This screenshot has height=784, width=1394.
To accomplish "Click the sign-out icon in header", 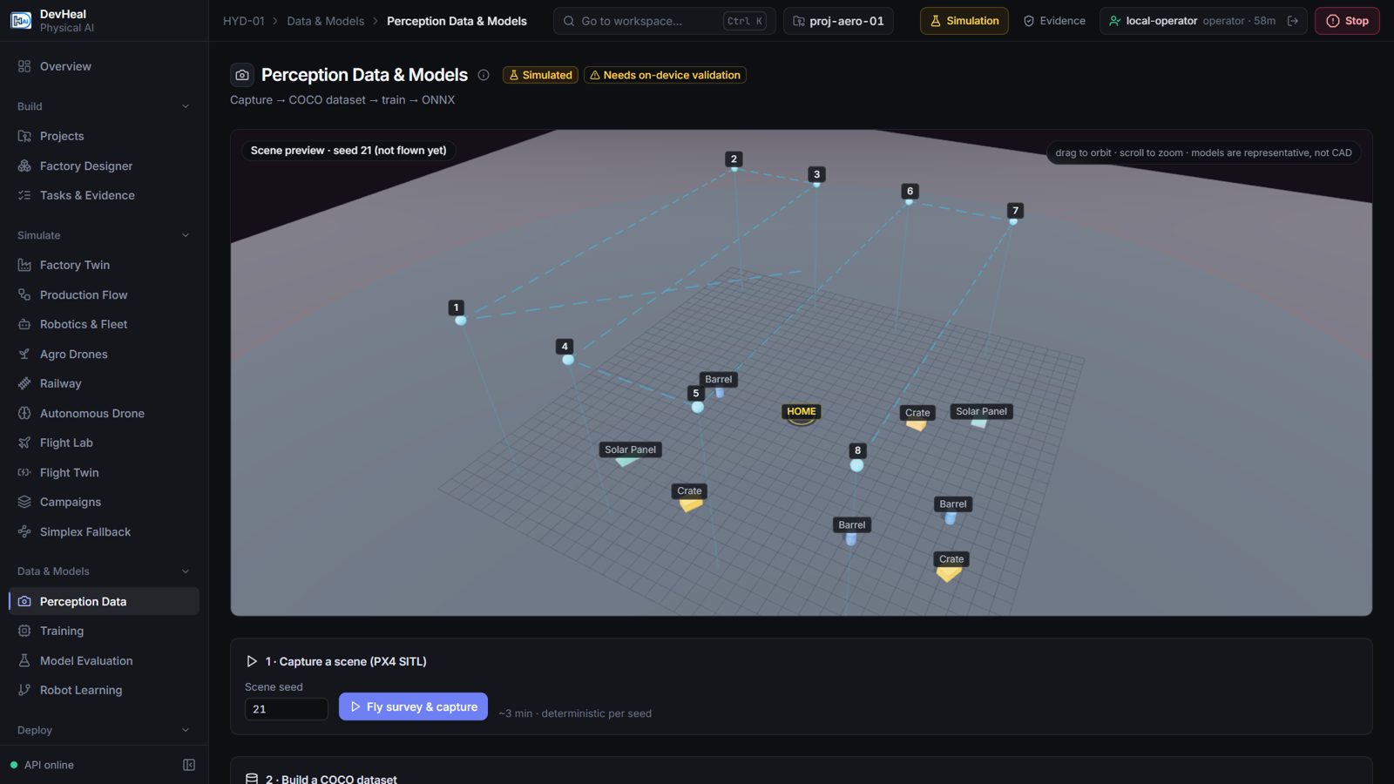I will click(x=1293, y=21).
